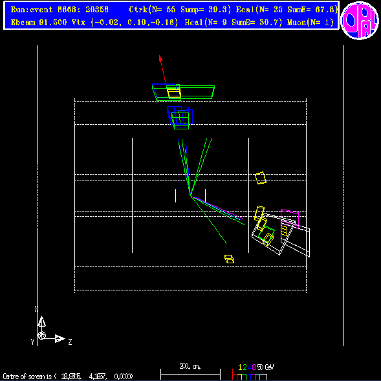This screenshot has width=381, height=381.
Task: Click the Centre of screen coordinates text
Action: click(68, 376)
